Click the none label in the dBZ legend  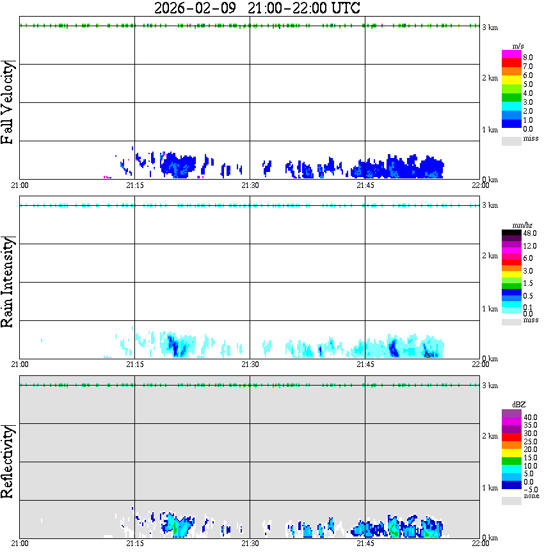click(x=531, y=496)
